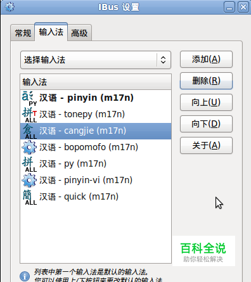The image size is (251, 282).
Task: Click the cangjie input method icon
Action: 30,131
